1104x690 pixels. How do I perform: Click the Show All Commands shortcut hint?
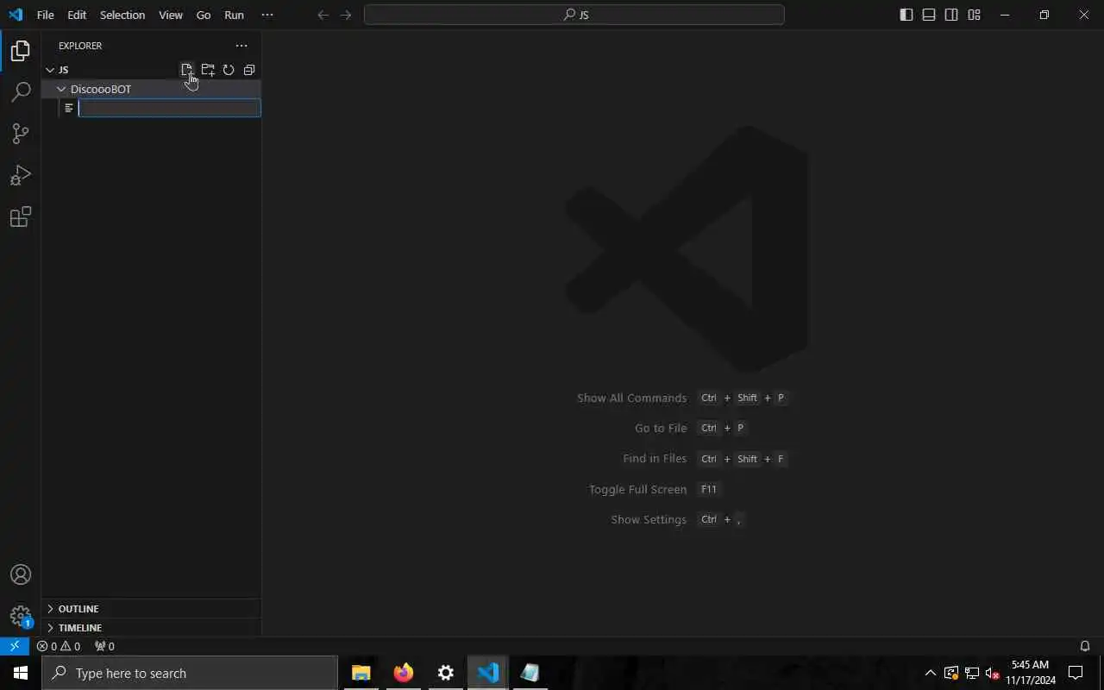click(681, 398)
